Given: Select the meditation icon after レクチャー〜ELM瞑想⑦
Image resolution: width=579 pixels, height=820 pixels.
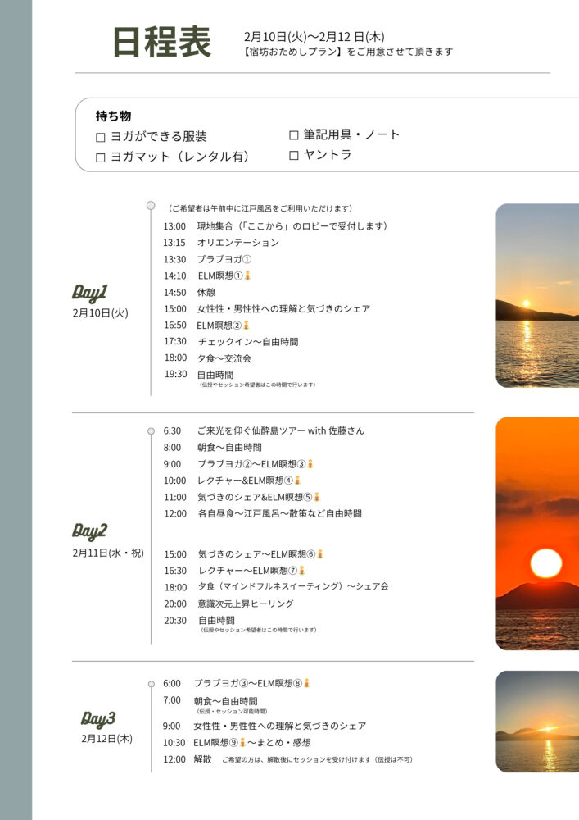Looking at the screenshot, I should [x=302, y=571].
